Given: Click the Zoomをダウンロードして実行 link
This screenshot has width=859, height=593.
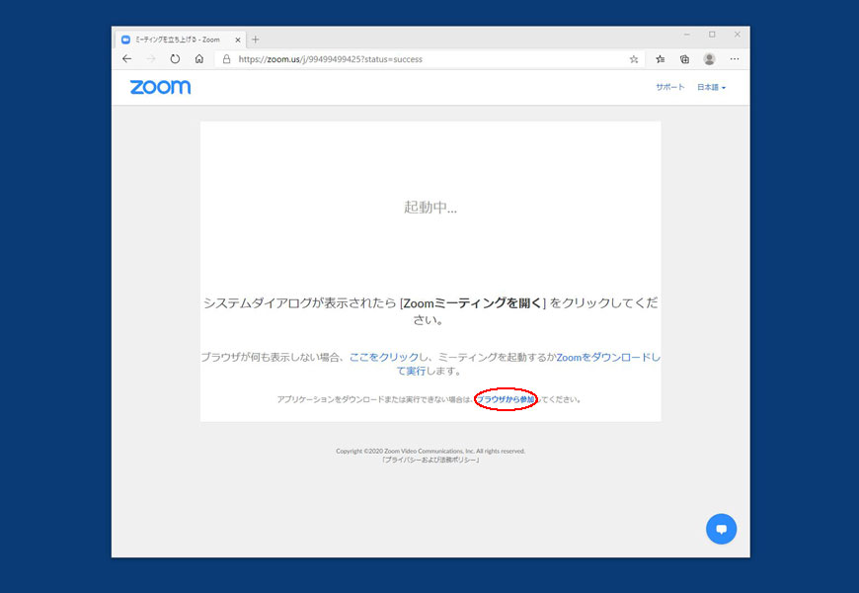Looking at the screenshot, I should (x=608, y=357).
